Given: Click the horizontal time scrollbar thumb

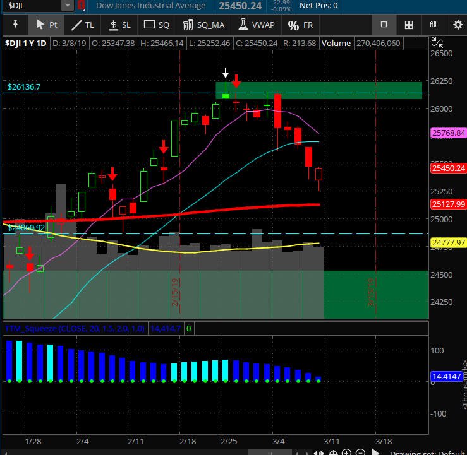Looking at the screenshot, I should click(270, 453).
